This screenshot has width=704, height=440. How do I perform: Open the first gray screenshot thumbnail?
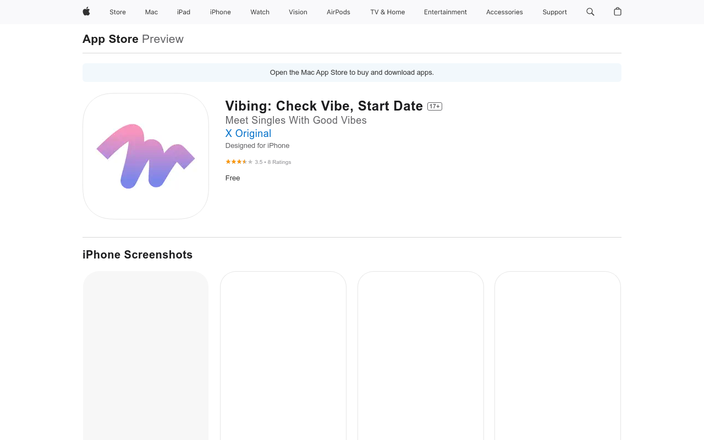coord(146,355)
